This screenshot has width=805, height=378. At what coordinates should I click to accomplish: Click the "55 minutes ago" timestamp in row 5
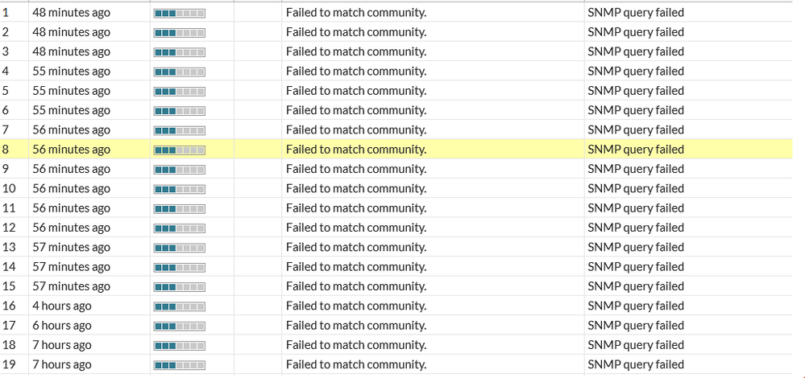coord(71,91)
